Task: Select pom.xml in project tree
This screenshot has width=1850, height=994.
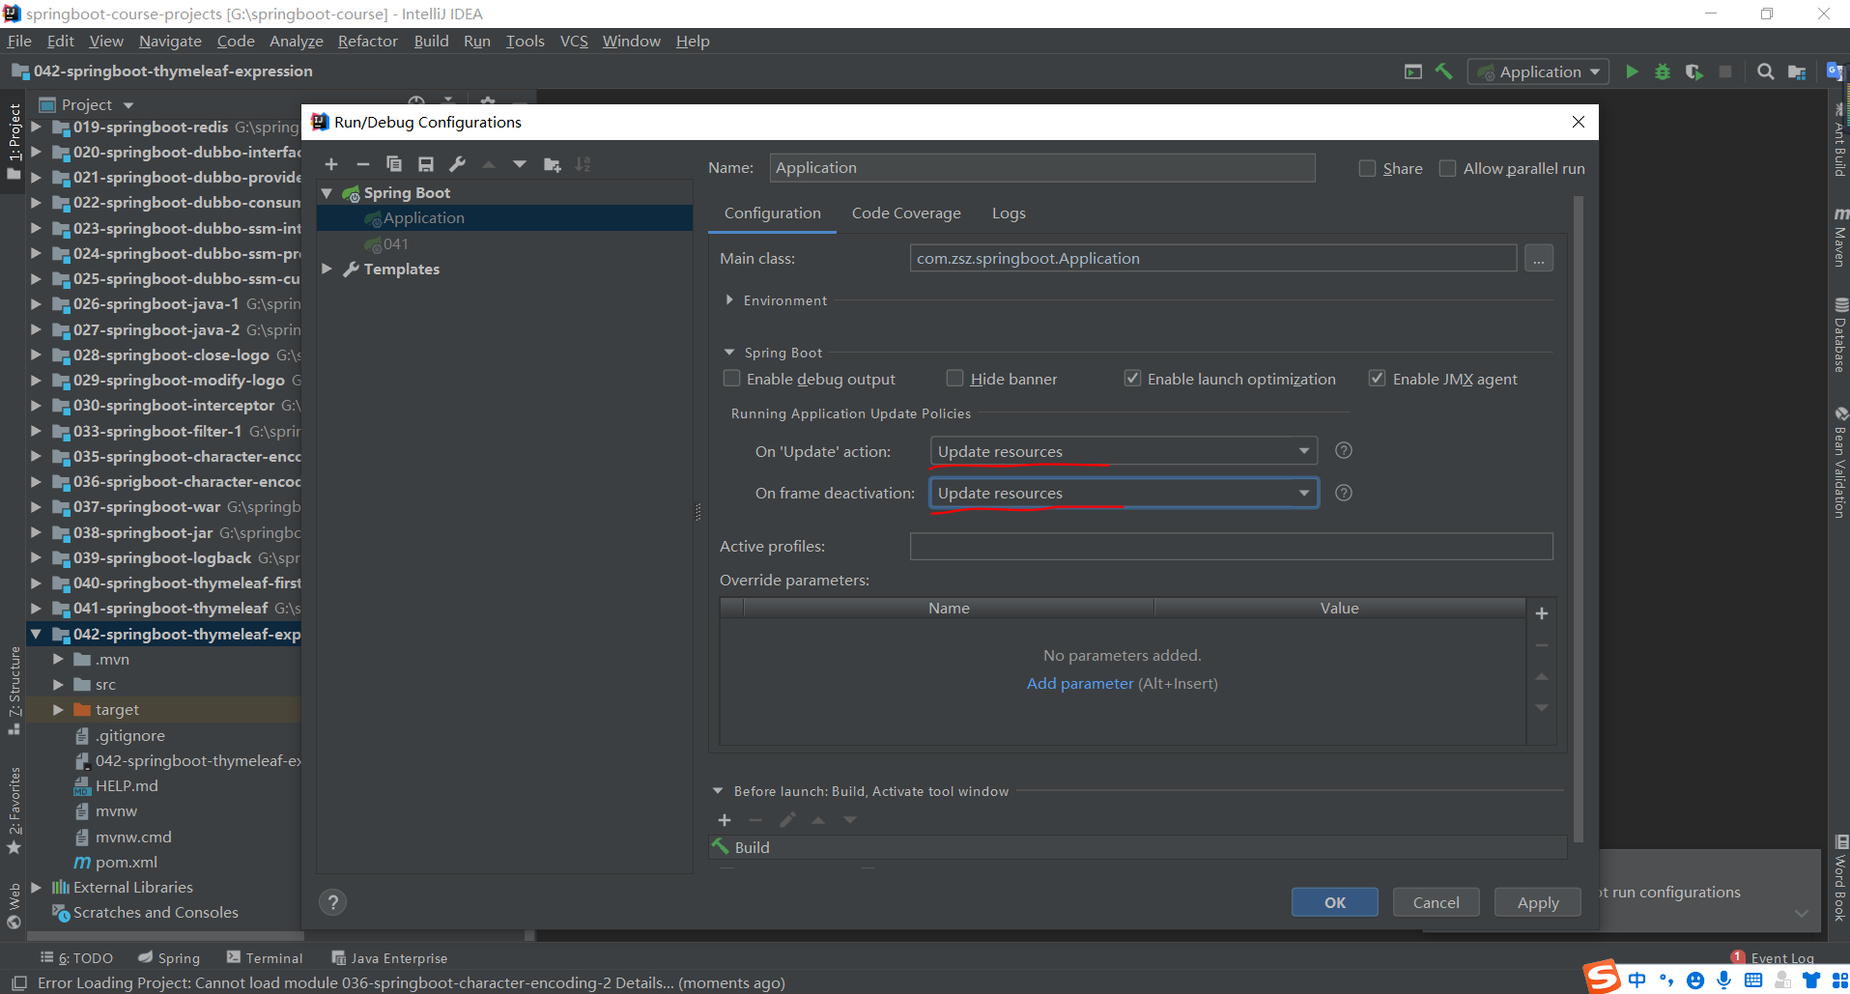Action: pyautogui.click(x=127, y=862)
